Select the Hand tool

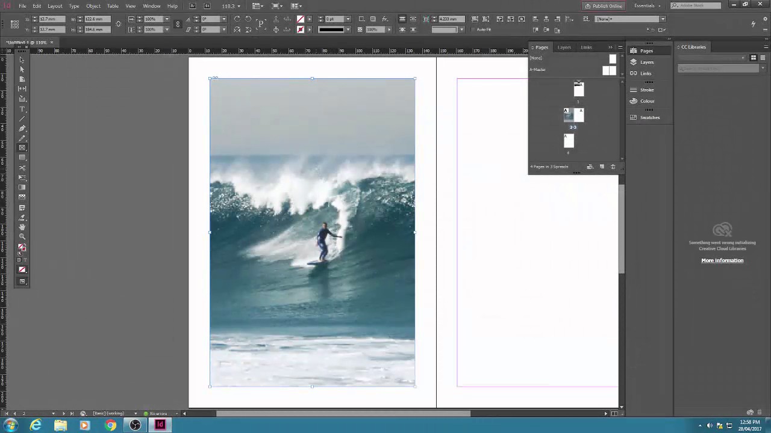tap(22, 227)
